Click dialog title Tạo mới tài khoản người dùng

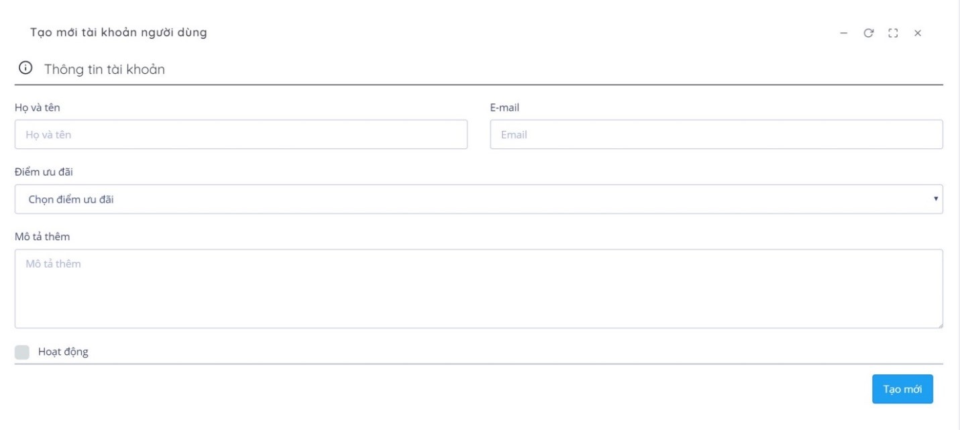(119, 33)
